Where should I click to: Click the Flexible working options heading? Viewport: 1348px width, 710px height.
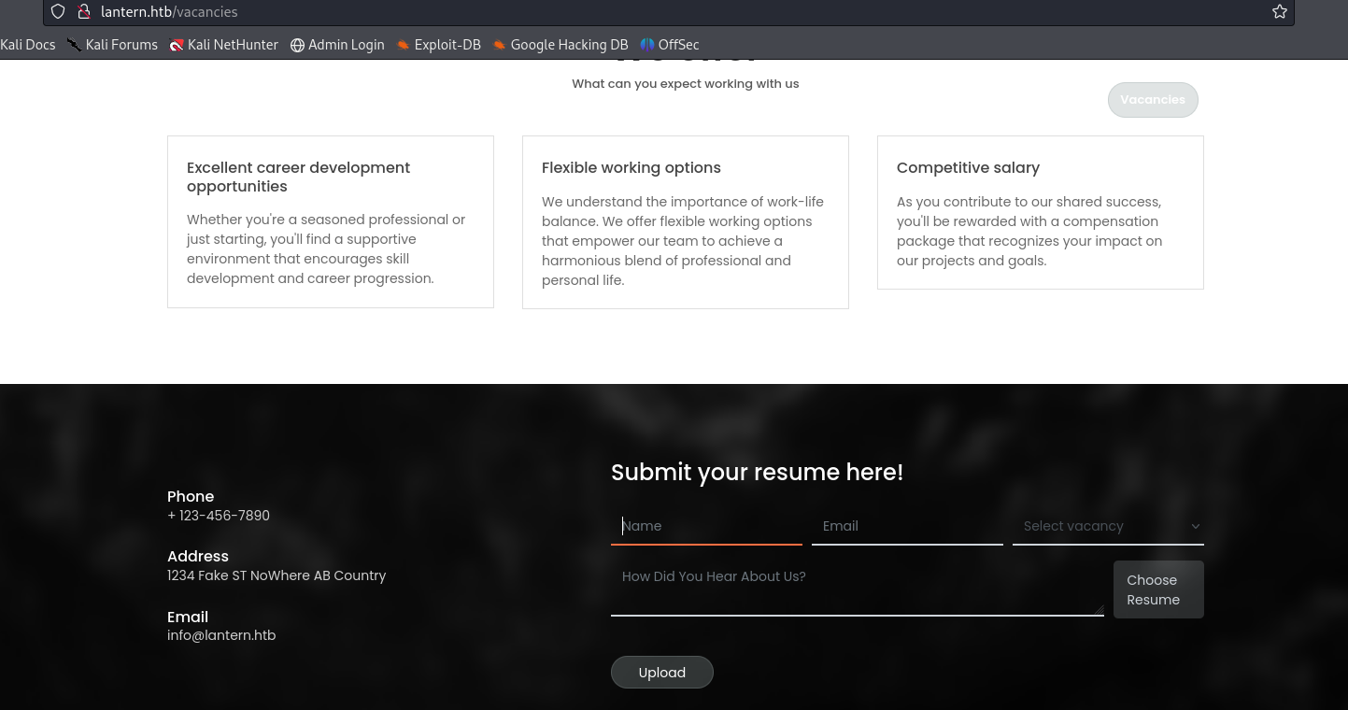[x=631, y=168]
